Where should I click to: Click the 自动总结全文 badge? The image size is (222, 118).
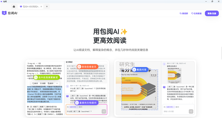click(x=87, y=67)
